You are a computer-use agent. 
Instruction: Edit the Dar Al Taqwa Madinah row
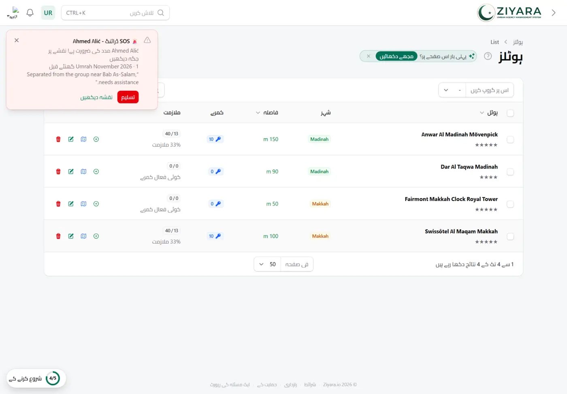[x=71, y=171]
